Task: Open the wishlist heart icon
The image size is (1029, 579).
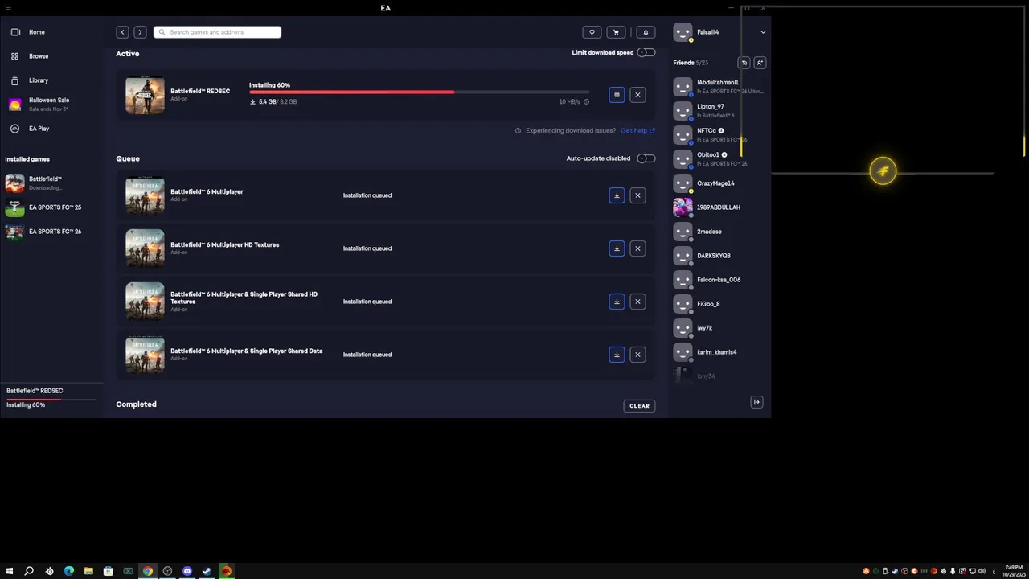Action: pyautogui.click(x=592, y=32)
